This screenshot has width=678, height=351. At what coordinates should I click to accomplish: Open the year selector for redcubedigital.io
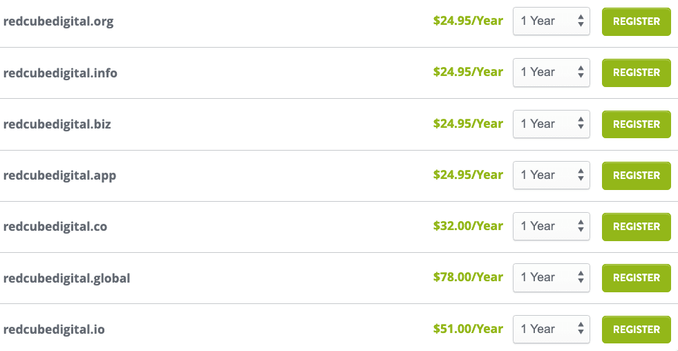(x=551, y=330)
